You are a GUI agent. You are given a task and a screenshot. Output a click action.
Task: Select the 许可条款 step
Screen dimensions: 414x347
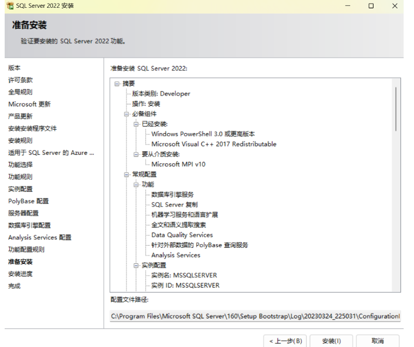(x=20, y=80)
